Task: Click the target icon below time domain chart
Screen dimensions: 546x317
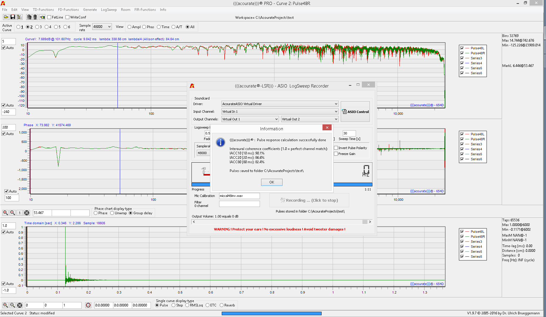Action: click(20, 305)
